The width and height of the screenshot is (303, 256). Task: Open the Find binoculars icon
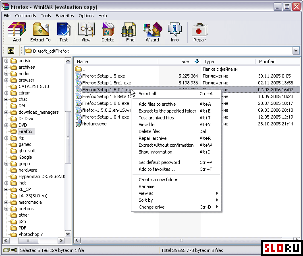(129, 29)
